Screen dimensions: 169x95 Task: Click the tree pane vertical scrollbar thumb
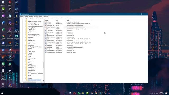click(43, 65)
